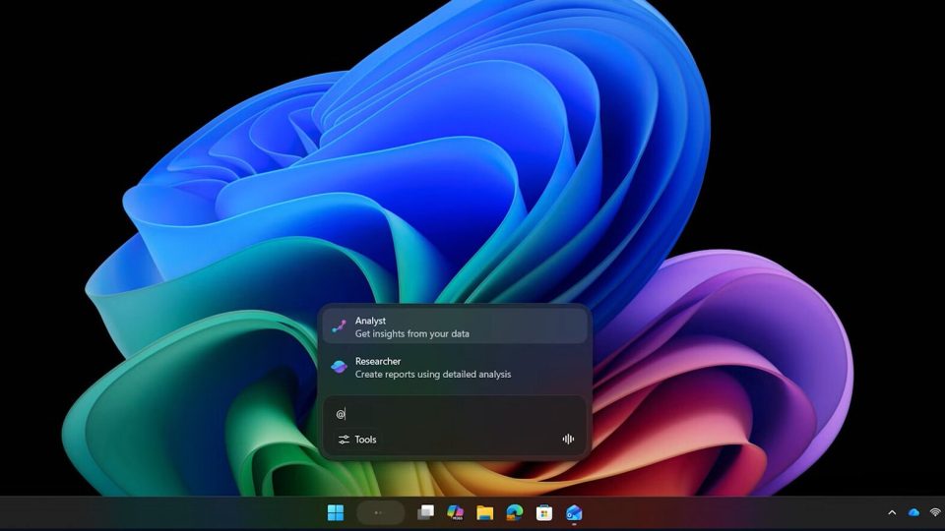This screenshot has height=531, width=945.
Task: Click the taskbar search pill
Action: [380, 512]
